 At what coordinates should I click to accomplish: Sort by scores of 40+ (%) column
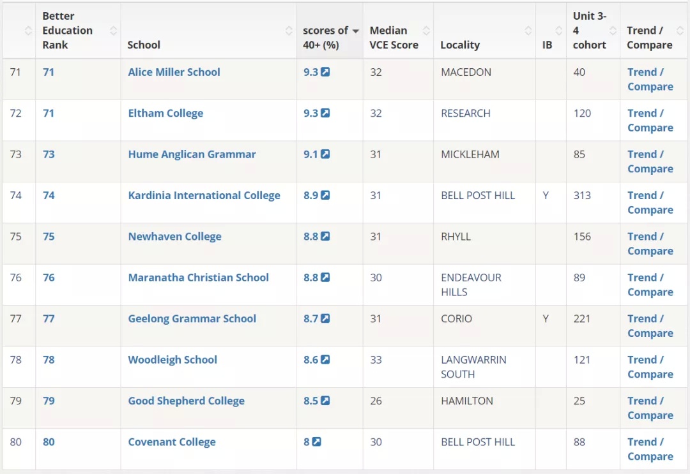(356, 31)
